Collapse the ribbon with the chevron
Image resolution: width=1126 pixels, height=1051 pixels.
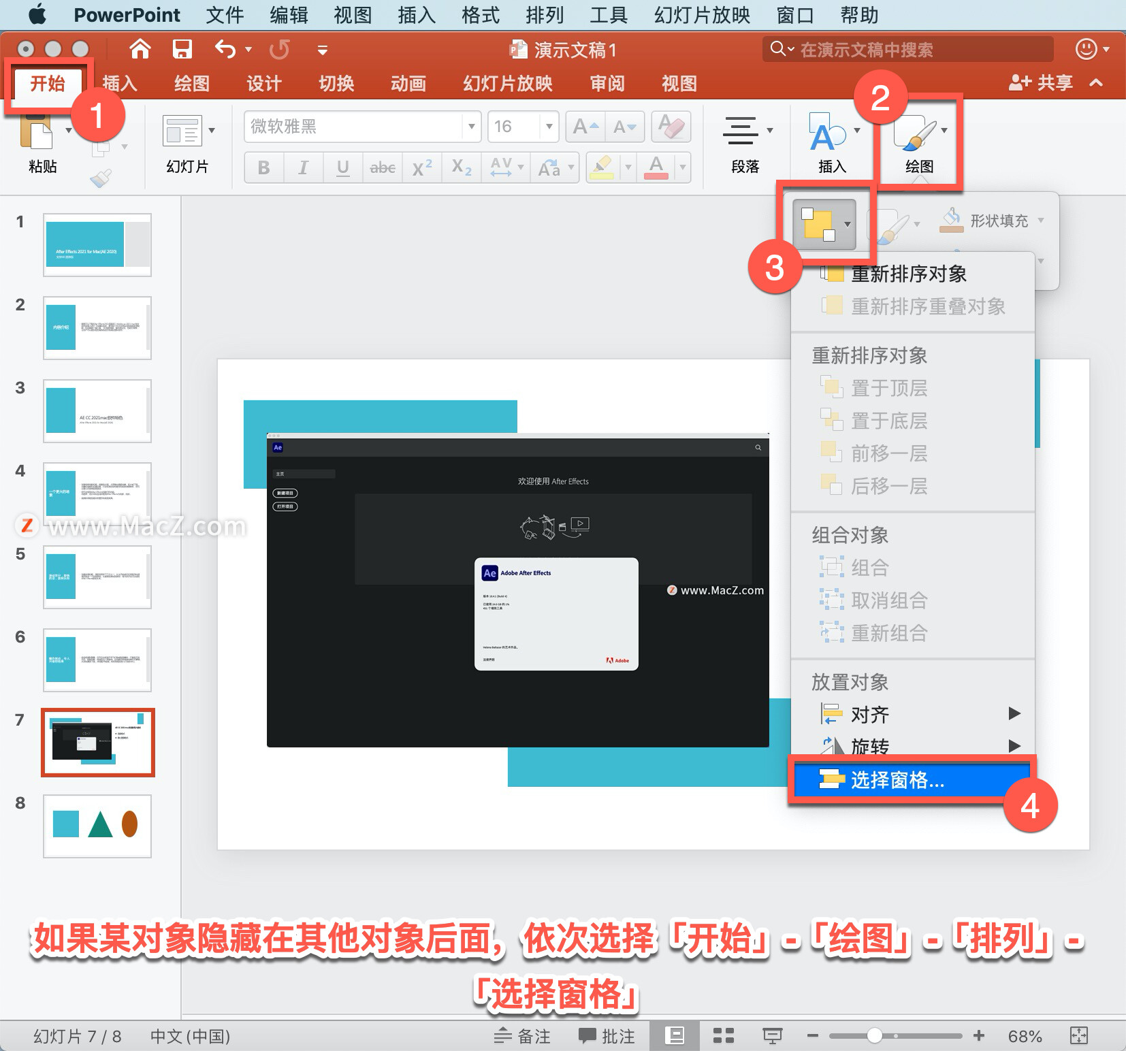(1096, 83)
